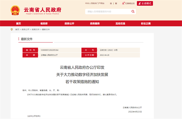
Task: Click the 索引号 label cell
Action: click(x=30, y=50)
